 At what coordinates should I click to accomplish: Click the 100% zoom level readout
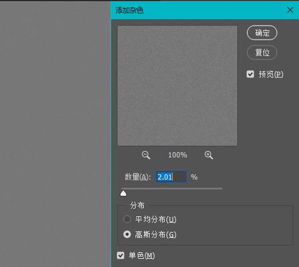177,155
